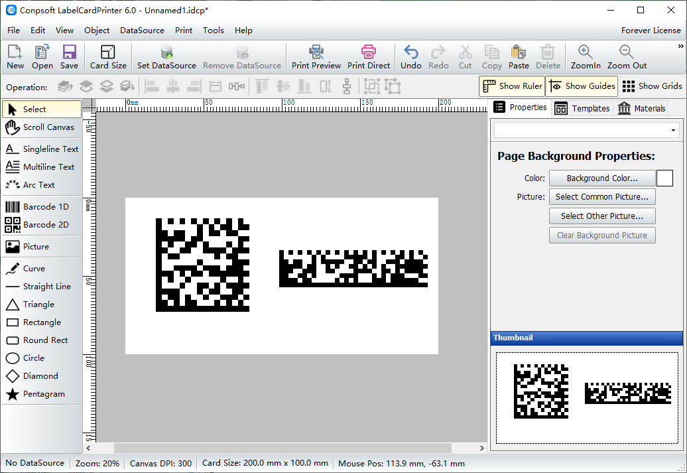The width and height of the screenshot is (687, 473).
Task: Select the Triangle shape tool
Action: pos(42,304)
